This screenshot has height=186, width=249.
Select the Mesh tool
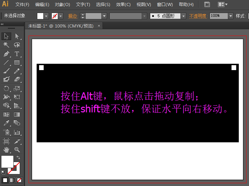6,114
